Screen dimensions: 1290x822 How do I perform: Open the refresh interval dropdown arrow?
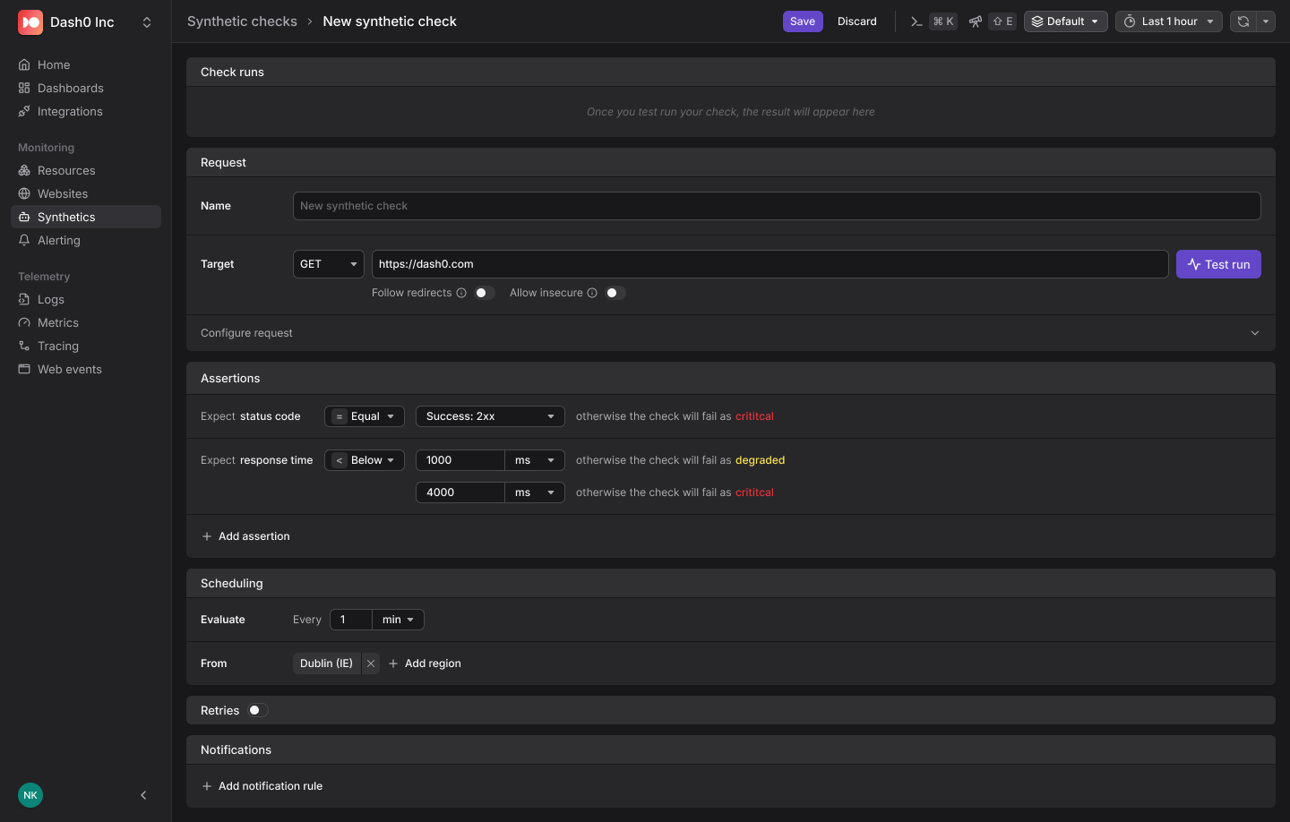tap(1266, 21)
